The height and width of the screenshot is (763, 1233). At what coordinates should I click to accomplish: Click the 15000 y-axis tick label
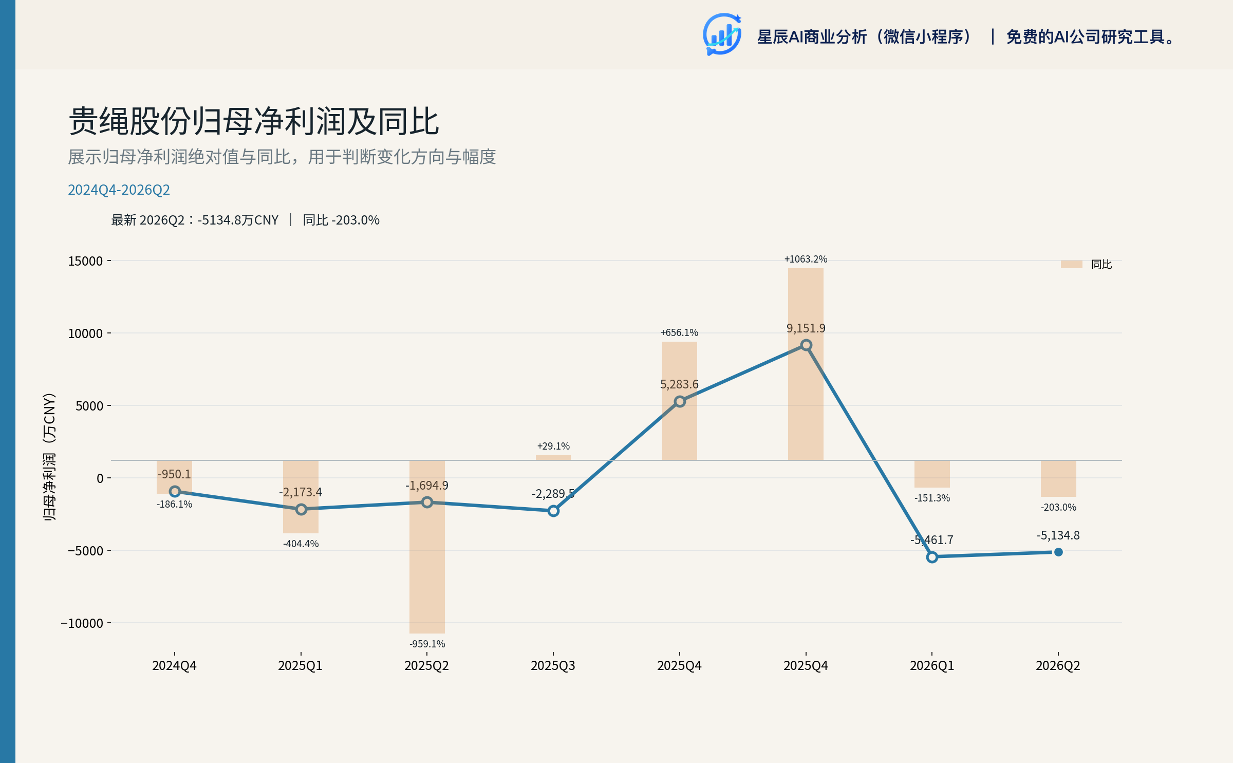[85, 261]
